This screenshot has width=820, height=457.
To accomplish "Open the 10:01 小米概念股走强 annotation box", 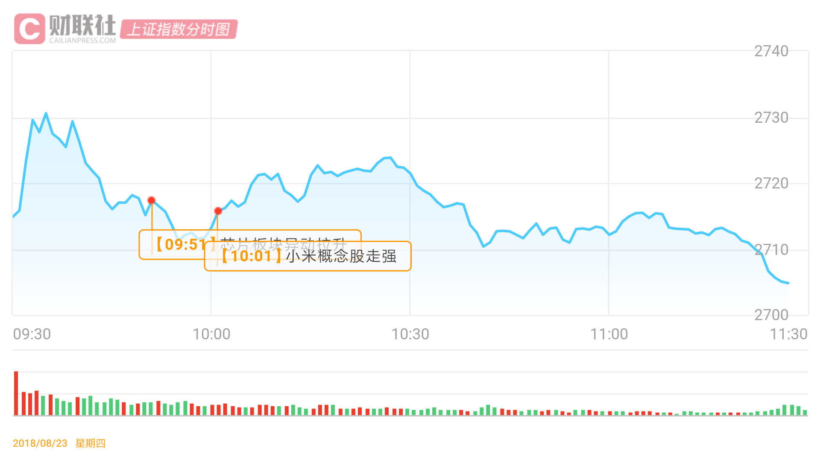I will click(x=307, y=256).
